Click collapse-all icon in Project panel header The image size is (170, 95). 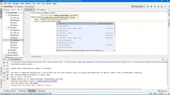pos(15,10)
